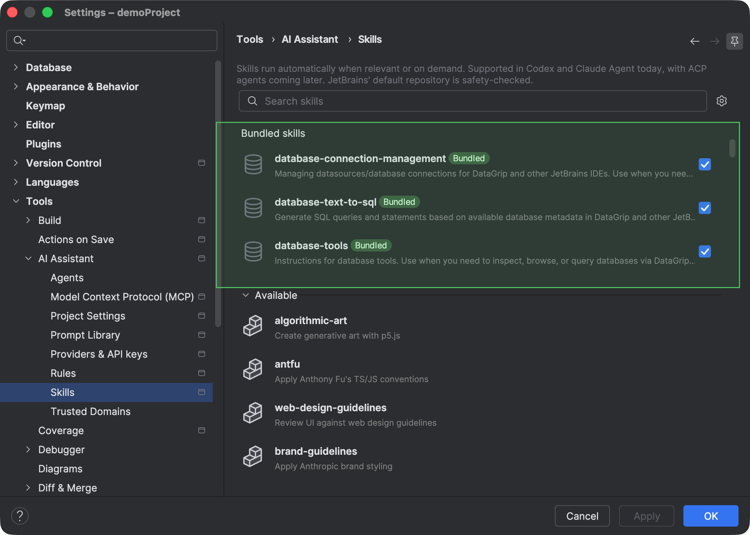Open the Plugins settings page
This screenshot has height=535, width=750.
click(x=44, y=144)
